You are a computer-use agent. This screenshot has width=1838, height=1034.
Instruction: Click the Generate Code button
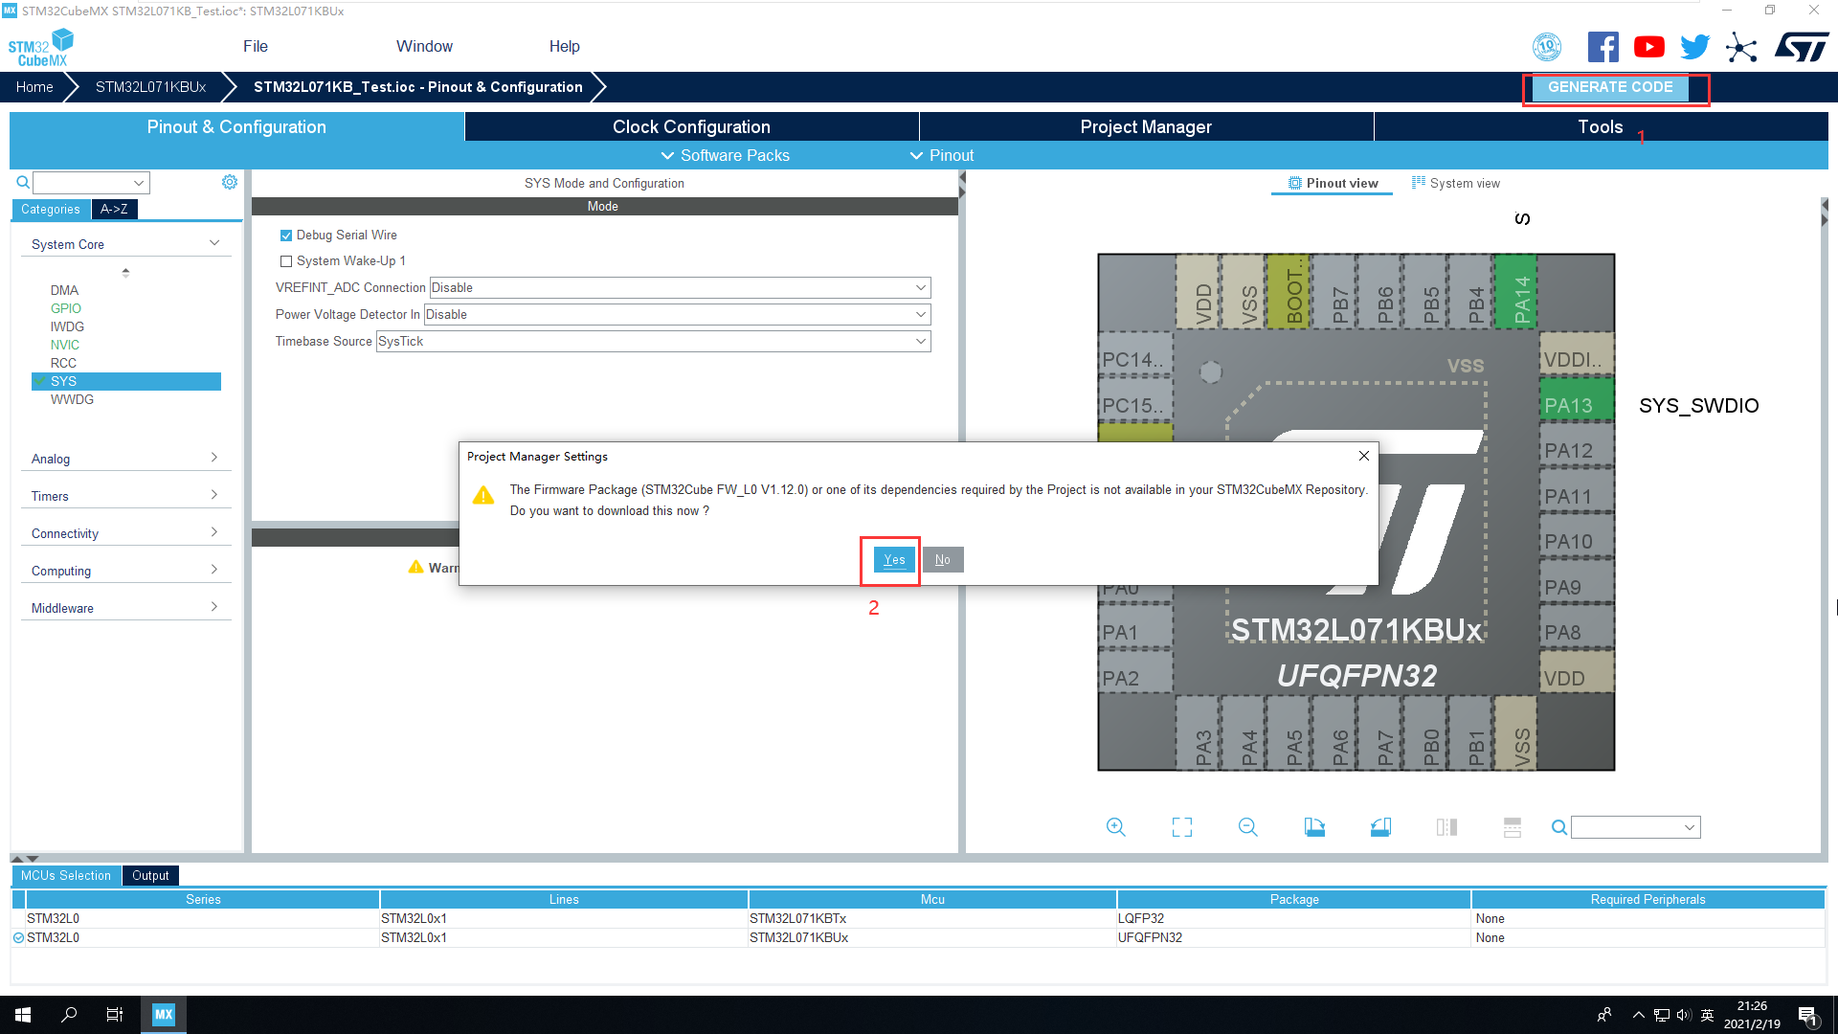1609,86
